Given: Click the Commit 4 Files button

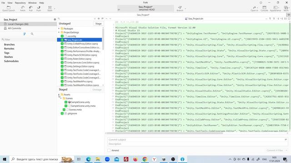Looking at the screenshot, I should [x=275, y=150].
